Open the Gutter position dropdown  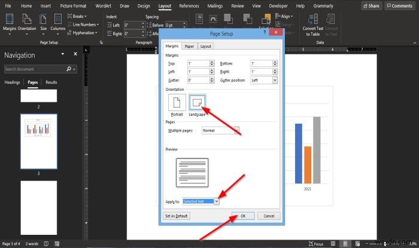[275, 80]
